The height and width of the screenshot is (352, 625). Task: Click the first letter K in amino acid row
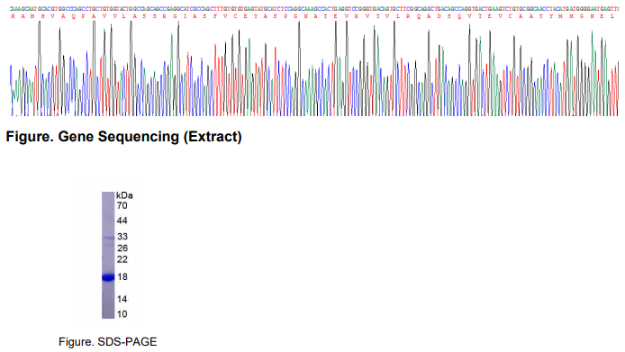point(14,16)
